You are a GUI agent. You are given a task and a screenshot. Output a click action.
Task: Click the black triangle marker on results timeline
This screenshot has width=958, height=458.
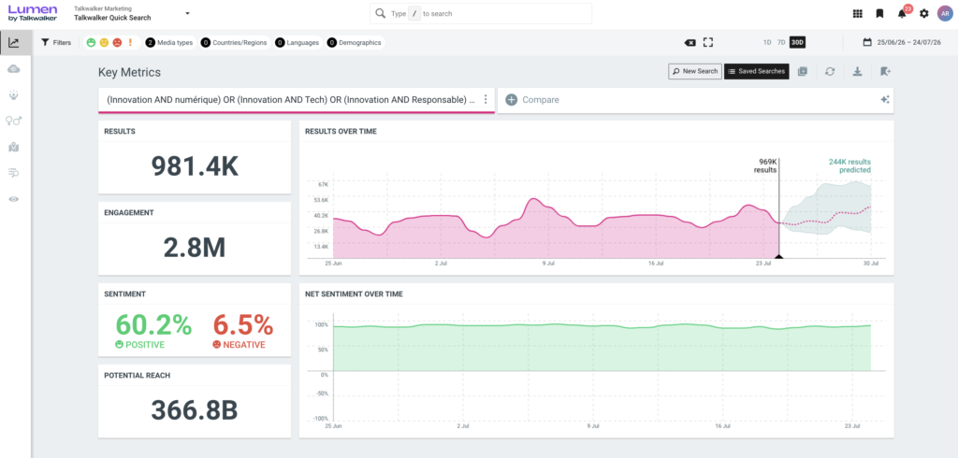pos(778,256)
